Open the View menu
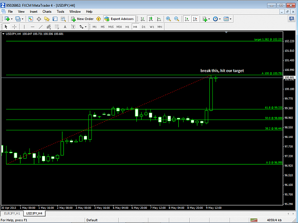The width and height of the screenshot is (298, 223). coord(21,11)
